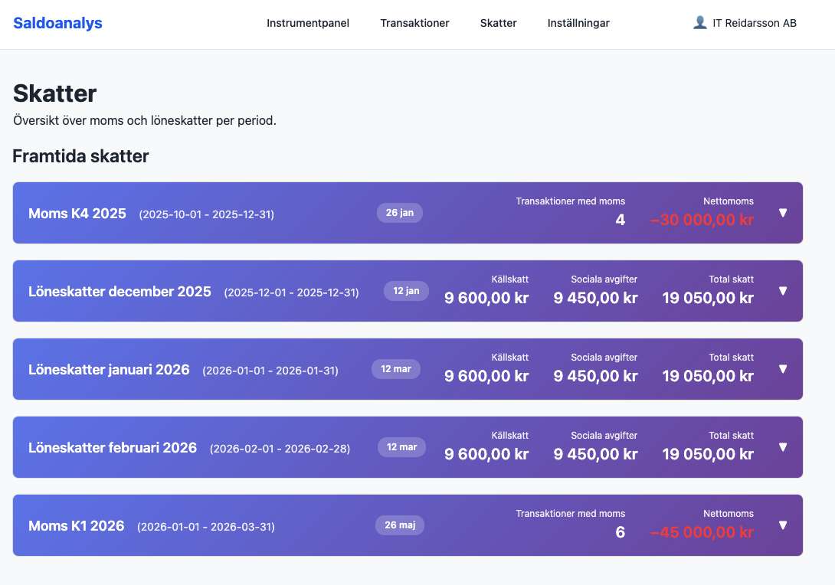The image size is (835, 585).
Task: Click the 12 jan due date badge
Action: tap(405, 291)
